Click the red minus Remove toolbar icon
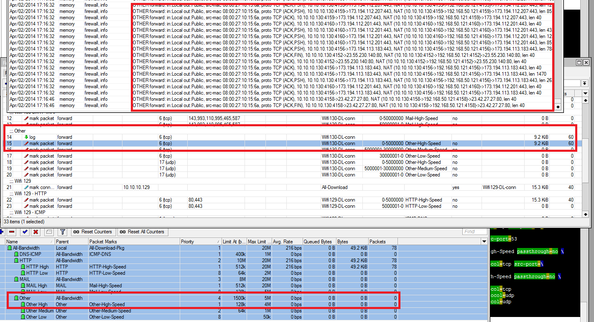The image size is (594, 322). 12,232
